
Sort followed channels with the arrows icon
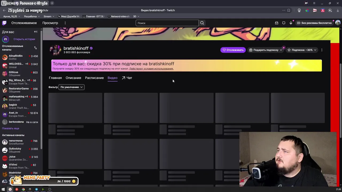click(35, 48)
